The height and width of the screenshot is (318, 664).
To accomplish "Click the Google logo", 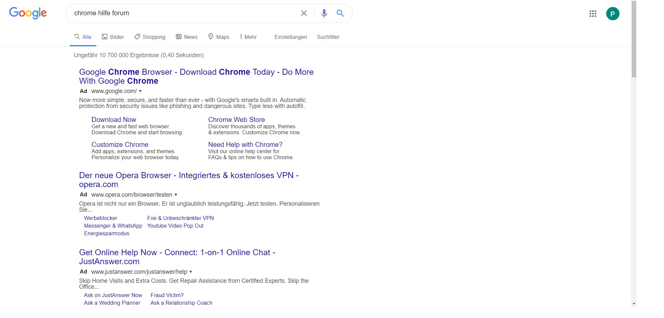I will tap(28, 13).
